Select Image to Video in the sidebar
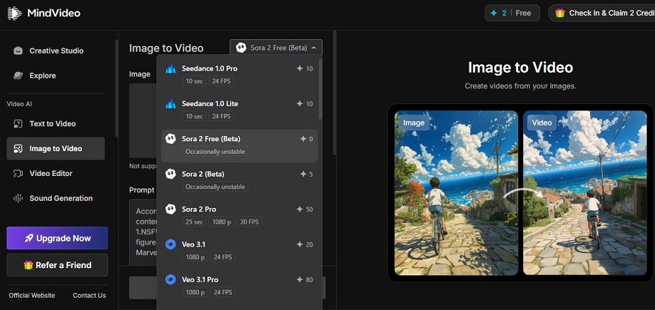655x310 pixels. (x=56, y=148)
